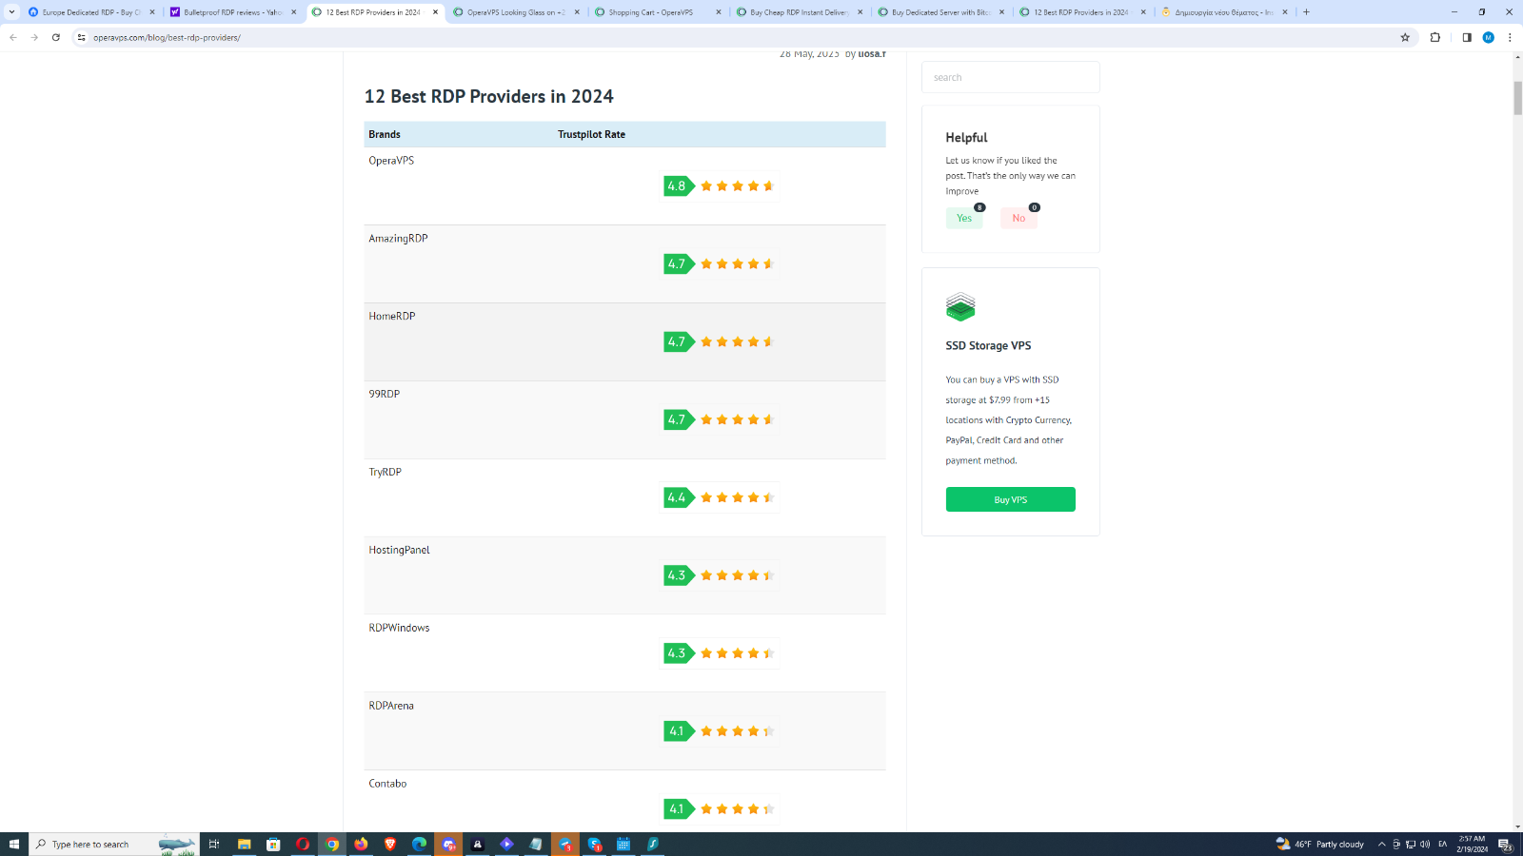The height and width of the screenshot is (856, 1523).
Task: Click the Brands column header
Action: pos(385,135)
